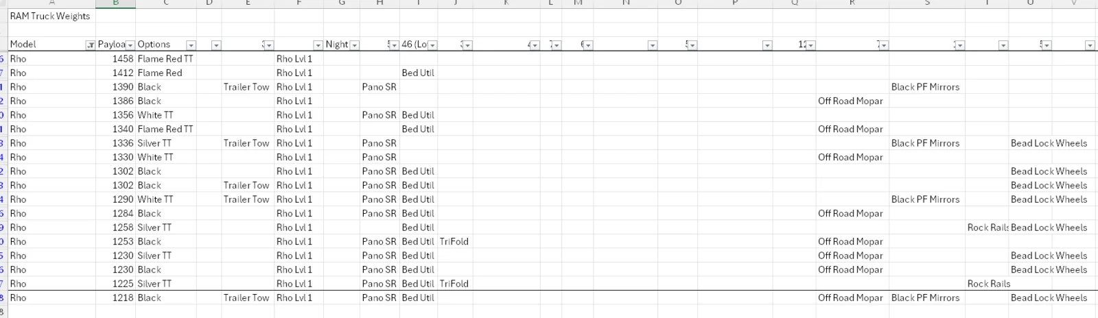Select the highlighted column B header
1098x318 pixels.
115,3
